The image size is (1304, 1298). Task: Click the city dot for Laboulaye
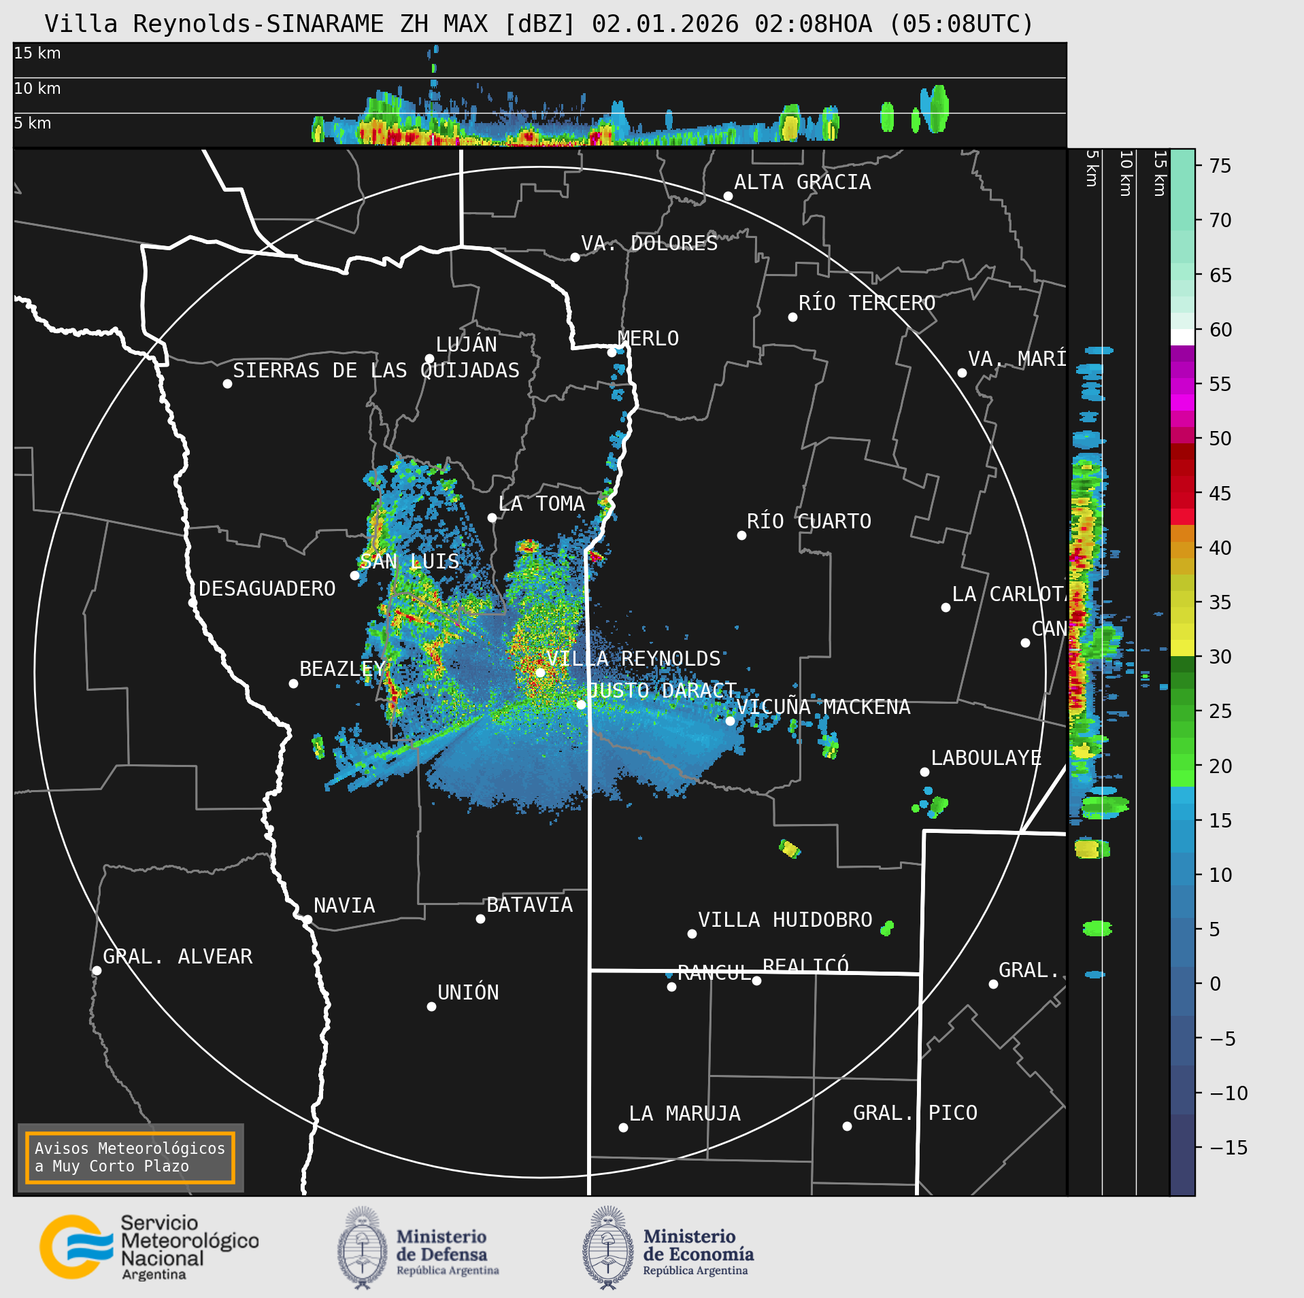pos(924,772)
